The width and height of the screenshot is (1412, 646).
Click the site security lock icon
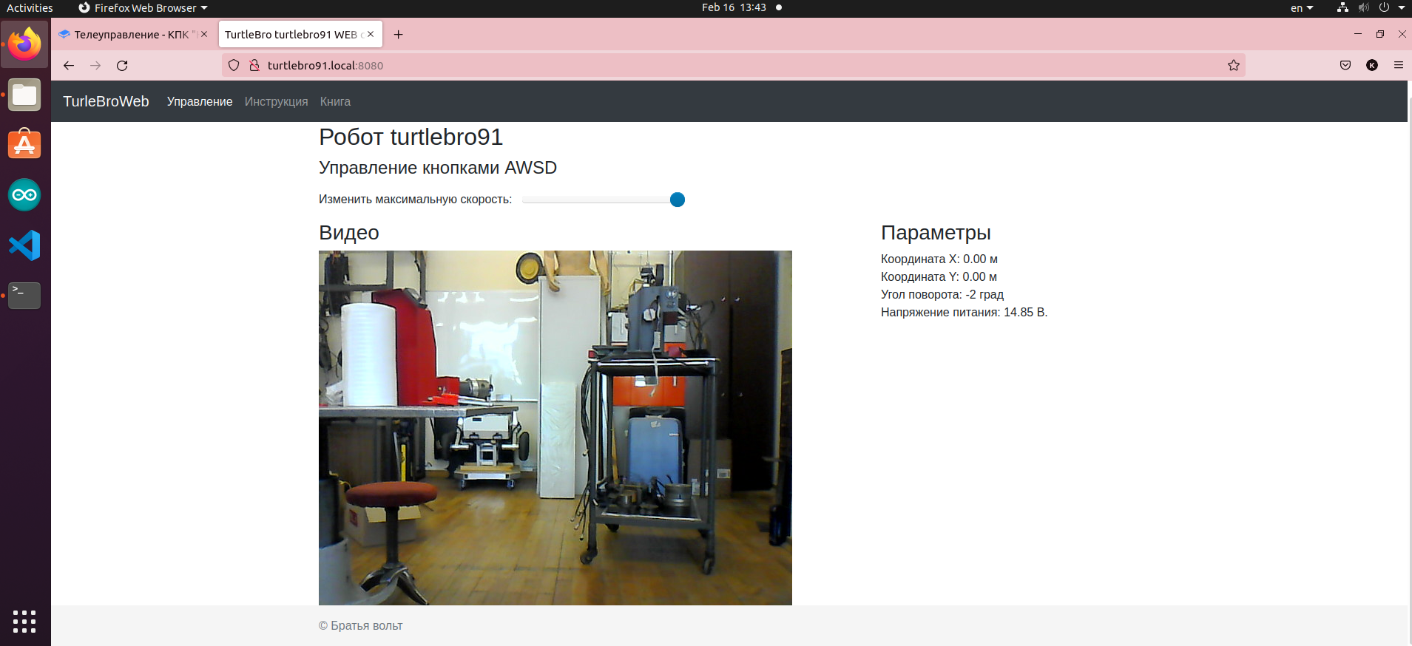254,66
